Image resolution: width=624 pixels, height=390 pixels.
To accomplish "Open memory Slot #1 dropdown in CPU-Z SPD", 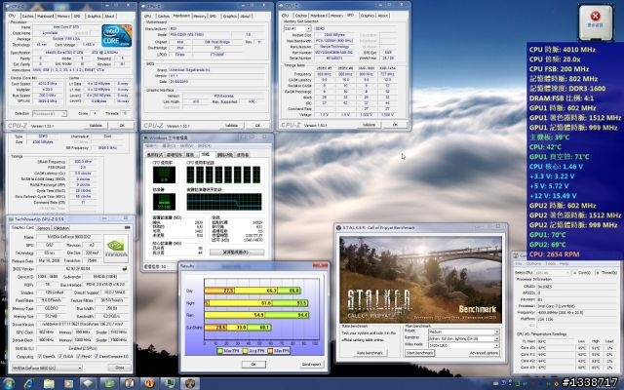I will 297,28.
